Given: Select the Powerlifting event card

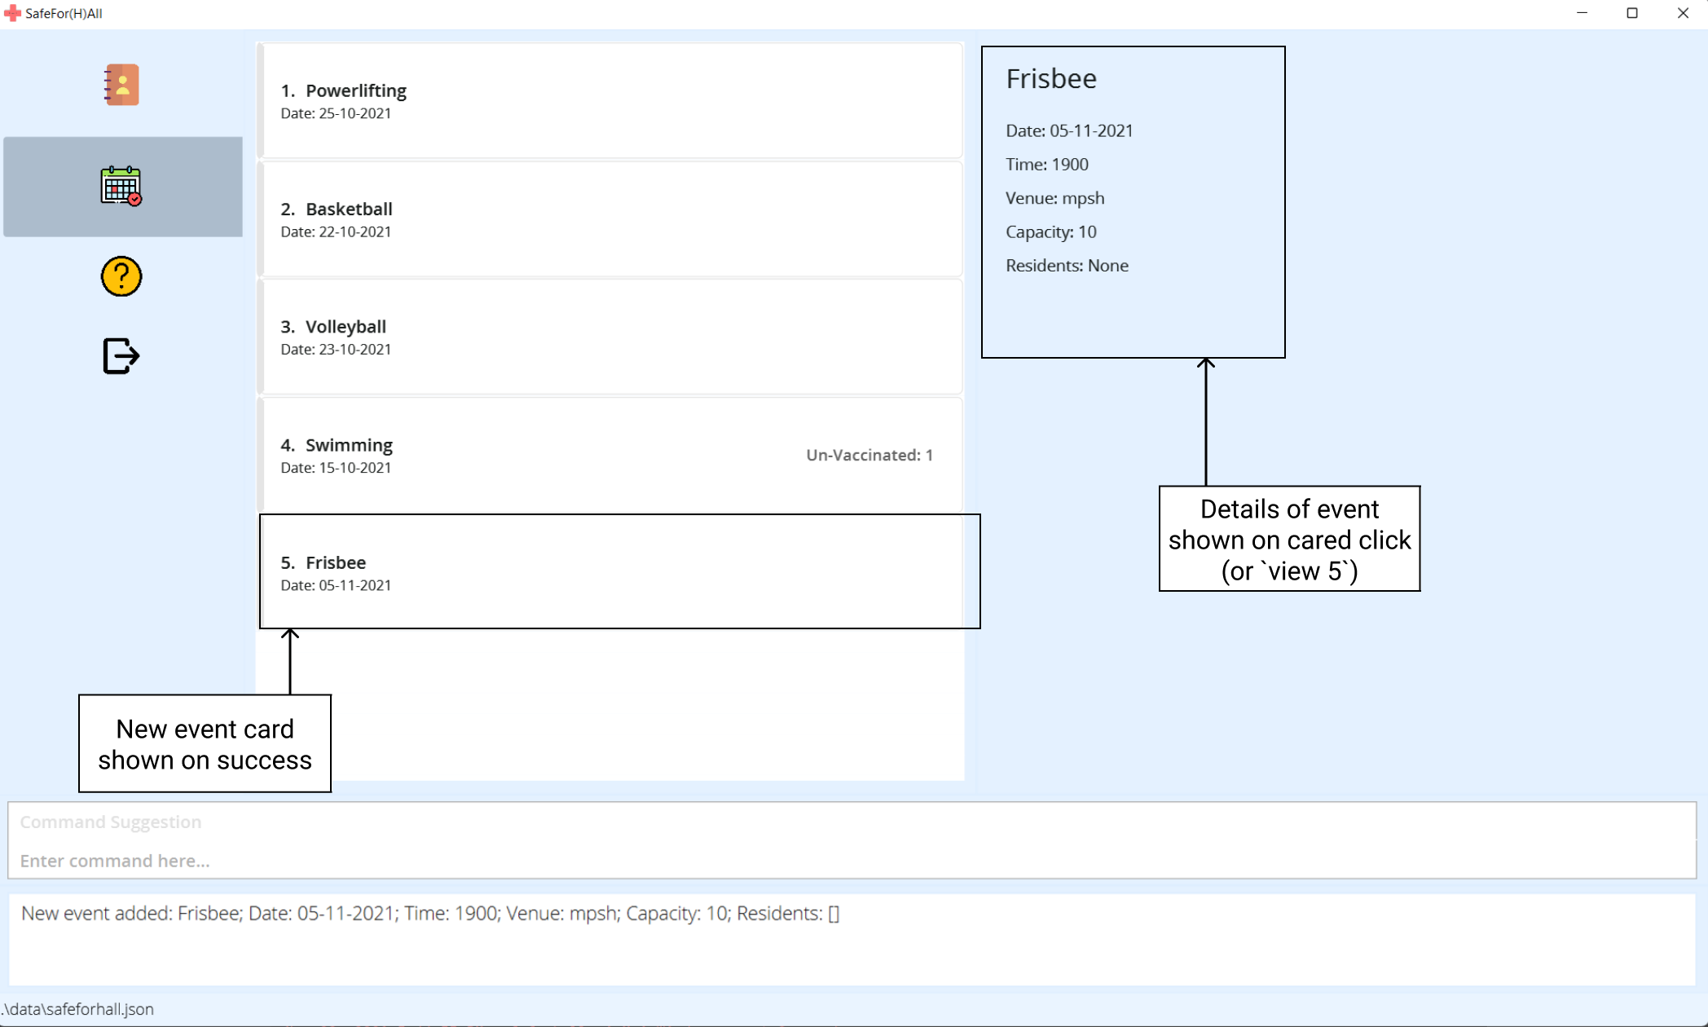Looking at the screenshot, I should 610,101.
